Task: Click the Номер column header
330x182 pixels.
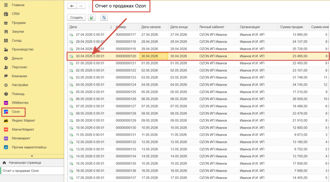Action: (x=126, y=27)
